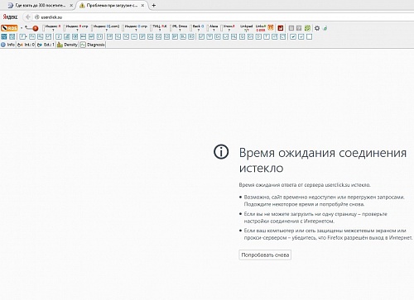Check the 'PR, Dmoz' parameter
This screenshot has height=300, width=414.
point(180,28)
